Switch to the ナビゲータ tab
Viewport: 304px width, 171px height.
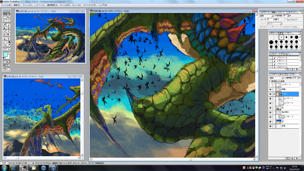[x=264, y=13]
